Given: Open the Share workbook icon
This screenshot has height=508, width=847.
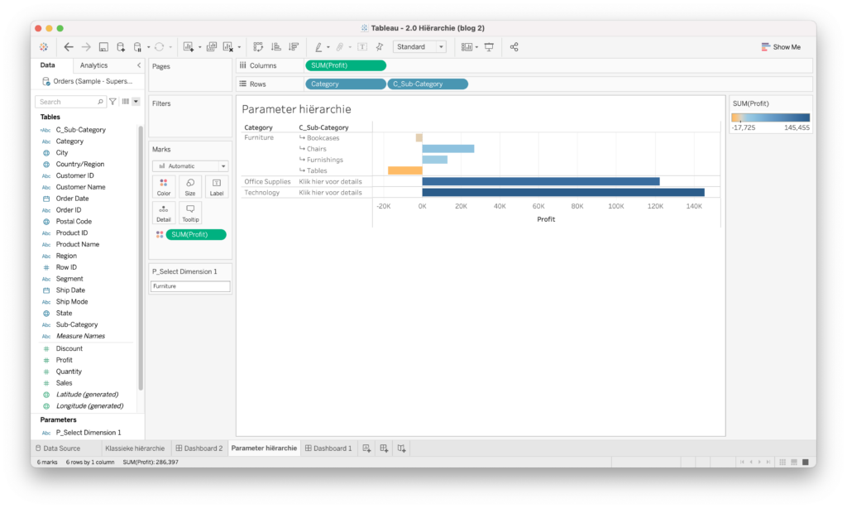Looking at the screenshot, I should click(x=514, y=47).
